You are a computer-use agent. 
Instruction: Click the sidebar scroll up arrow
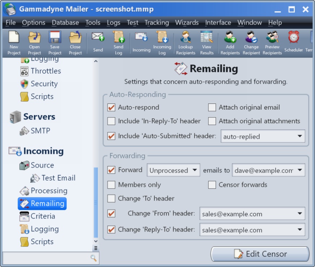pos(96,61)
